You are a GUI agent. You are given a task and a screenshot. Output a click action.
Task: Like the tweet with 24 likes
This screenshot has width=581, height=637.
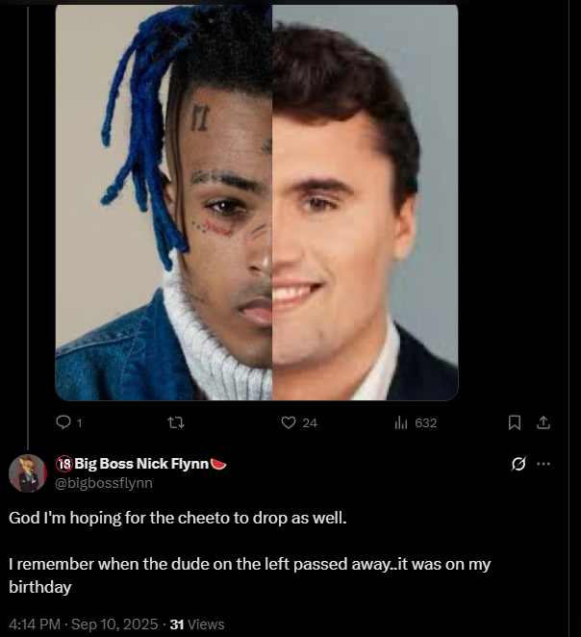point(289,423)
